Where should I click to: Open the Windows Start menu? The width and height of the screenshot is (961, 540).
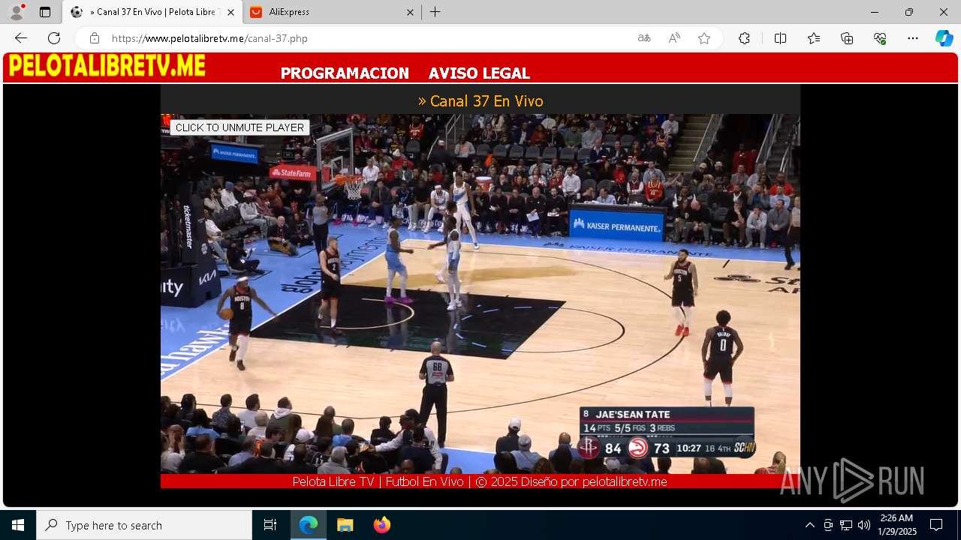pyautogui.click(x=18, y=525)
